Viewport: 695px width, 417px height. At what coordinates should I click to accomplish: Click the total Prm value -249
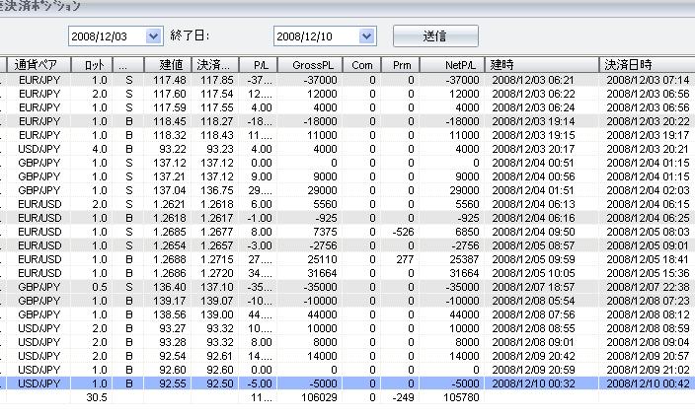coord(403,397)
